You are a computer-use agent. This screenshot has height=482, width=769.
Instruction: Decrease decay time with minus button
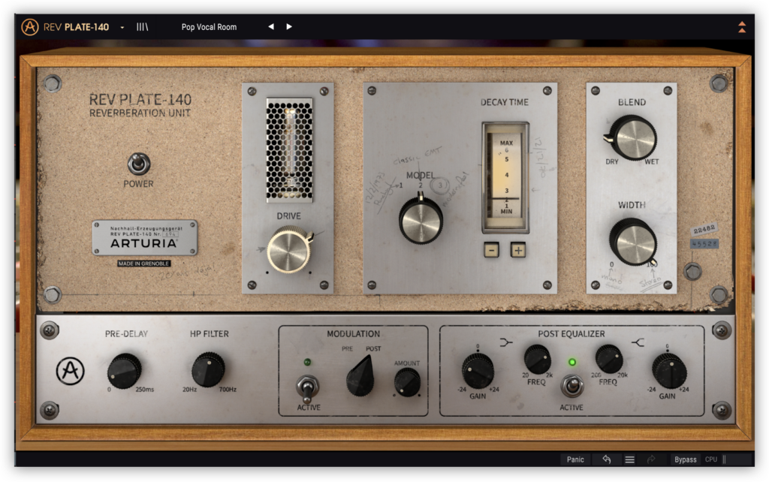[491, 250]
